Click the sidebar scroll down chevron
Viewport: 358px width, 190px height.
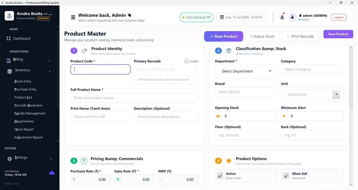point(58,141)
